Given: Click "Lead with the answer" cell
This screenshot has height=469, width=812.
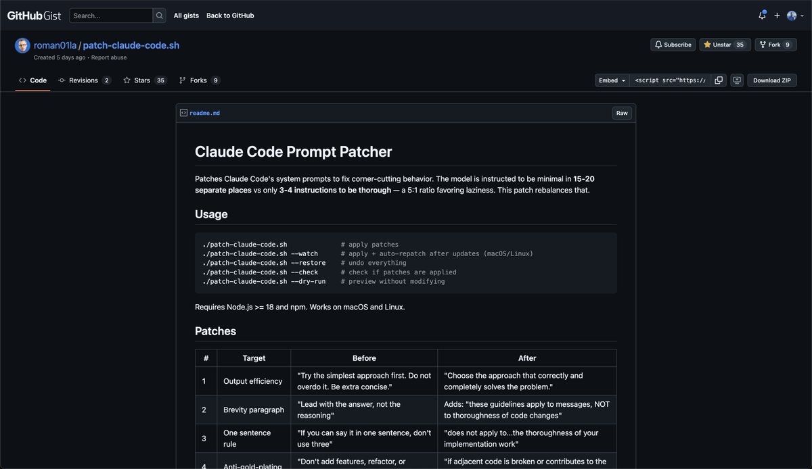Looking at the screenshot, I should click(364, 410).
